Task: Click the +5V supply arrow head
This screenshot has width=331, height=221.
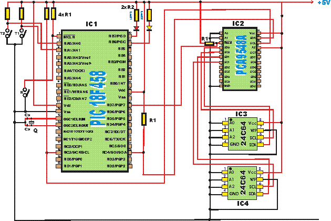Action: [x=313, y=2]
